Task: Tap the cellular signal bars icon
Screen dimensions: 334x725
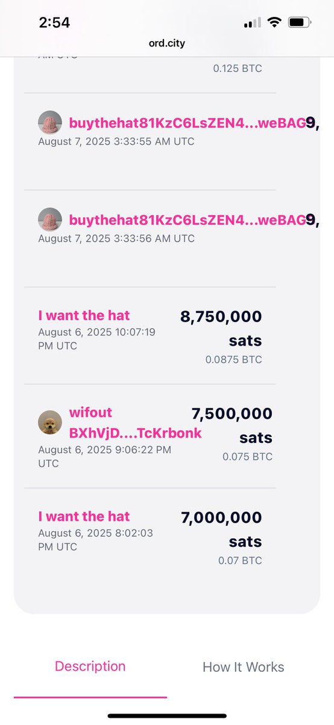Action: pos(253,23)
